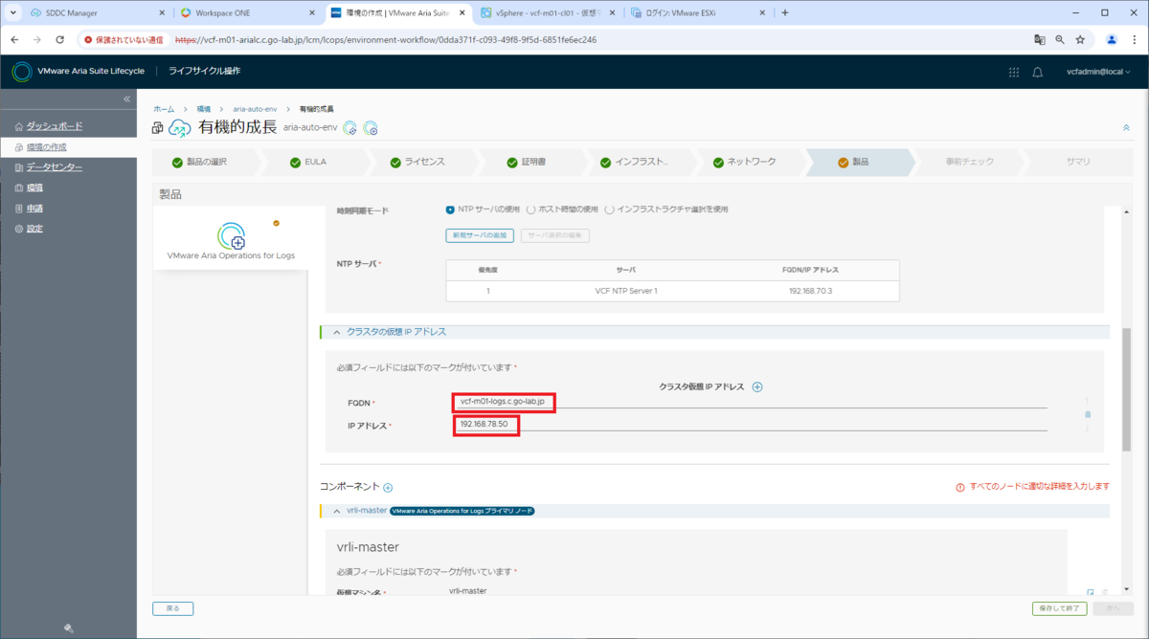This screenshot has height=639, width=1149.
Task: Click 新規サーバの追加 button
Action: 481,235
